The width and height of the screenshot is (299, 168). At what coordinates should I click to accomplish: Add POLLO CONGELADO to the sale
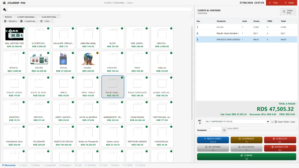coord(137,87)
